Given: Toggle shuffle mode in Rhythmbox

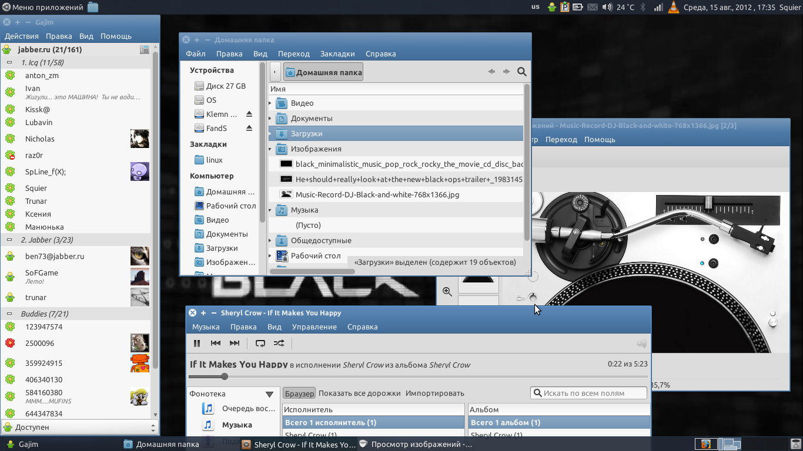Looking at the screenshot, I should point(279,344).
